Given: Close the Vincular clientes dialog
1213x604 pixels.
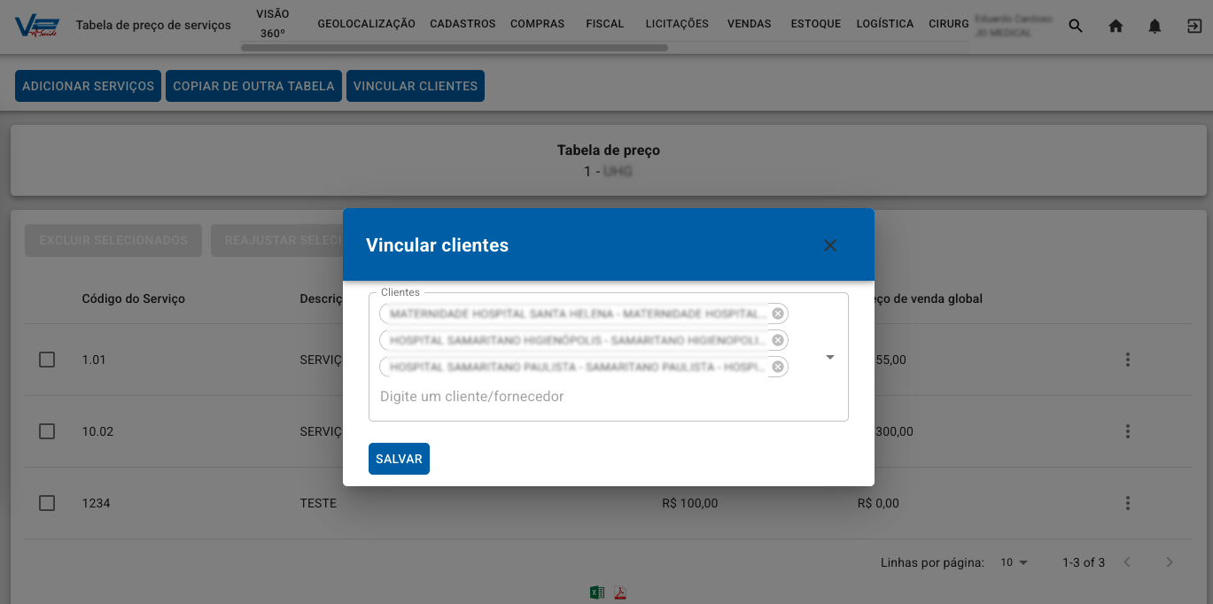Looking at the screenshot, I should (x=830, y=245).
